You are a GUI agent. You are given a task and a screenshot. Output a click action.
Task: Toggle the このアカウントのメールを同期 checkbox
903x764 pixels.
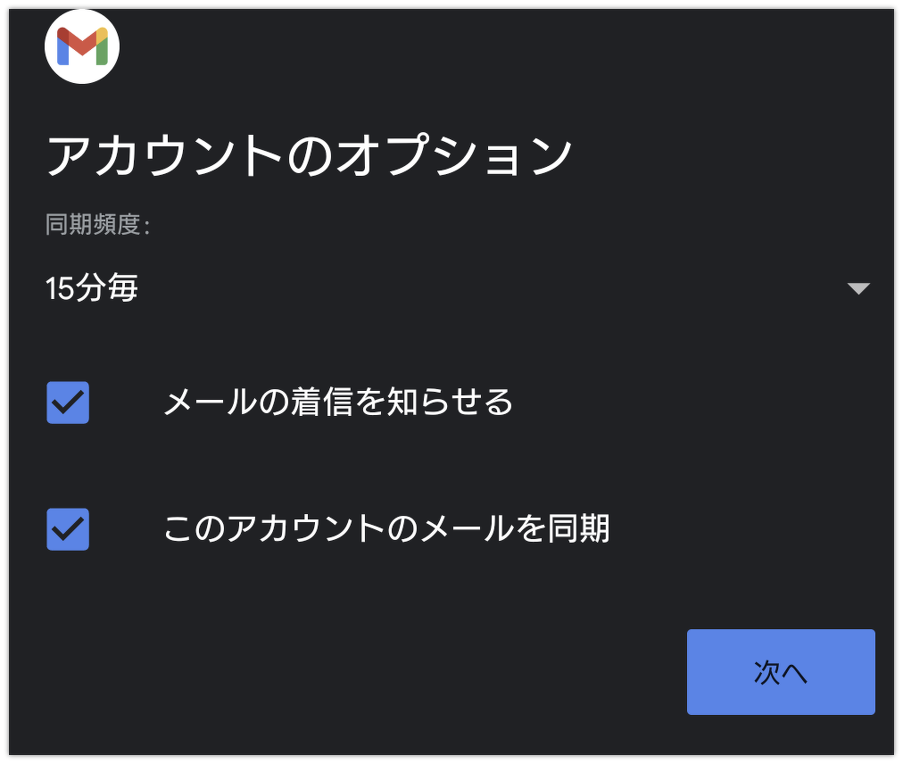(68, 529)
